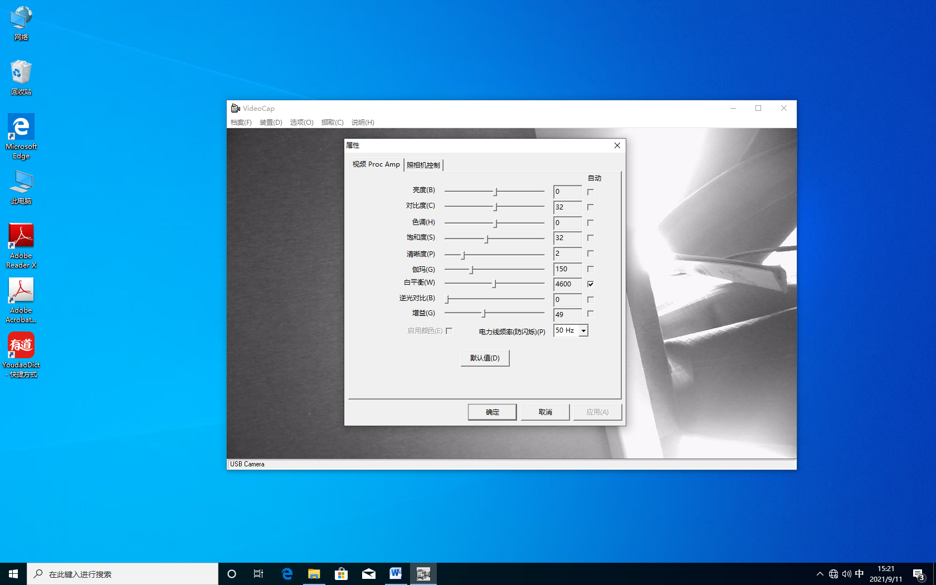
Task: Select Adobe Reader X desktop shortcut
Action: (21, 246)
